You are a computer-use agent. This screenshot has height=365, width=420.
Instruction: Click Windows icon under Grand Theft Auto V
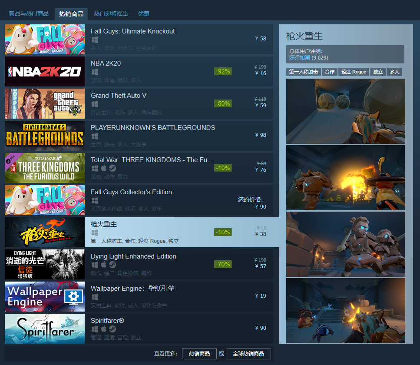point(95,104)
